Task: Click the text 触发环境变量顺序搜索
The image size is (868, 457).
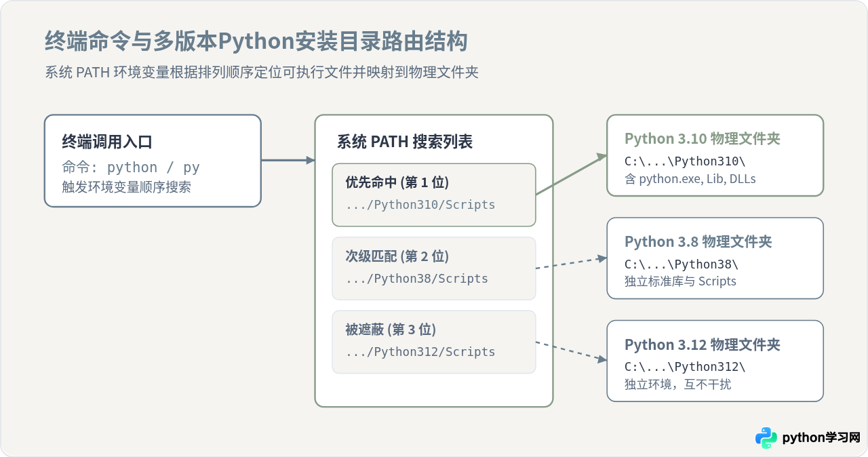Action: (x=126, y=187)
